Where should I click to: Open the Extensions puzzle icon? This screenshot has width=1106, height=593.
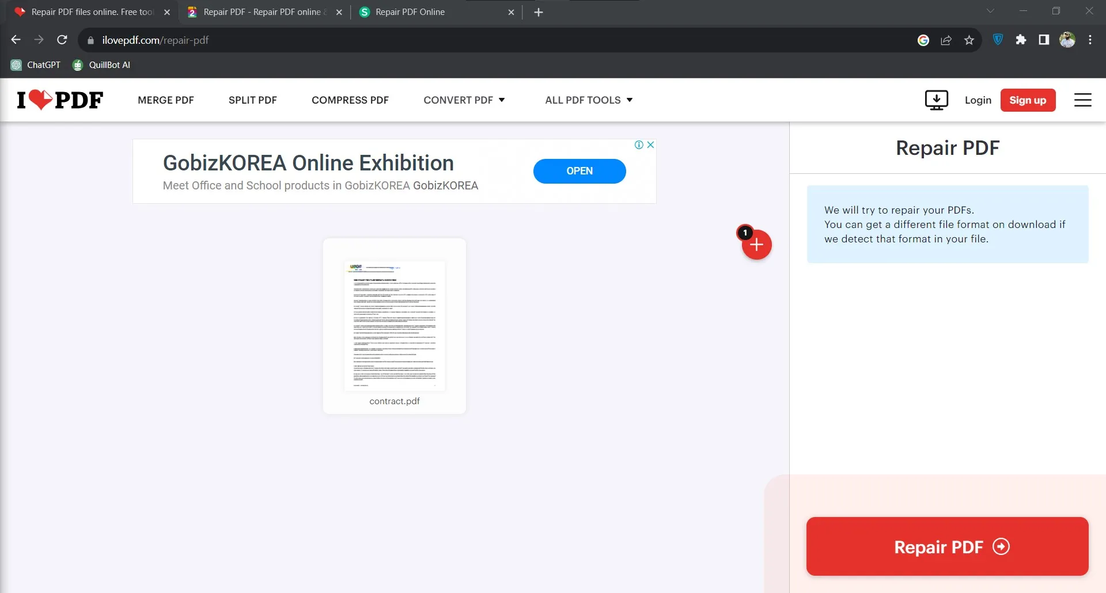[x=1021, y=40]
